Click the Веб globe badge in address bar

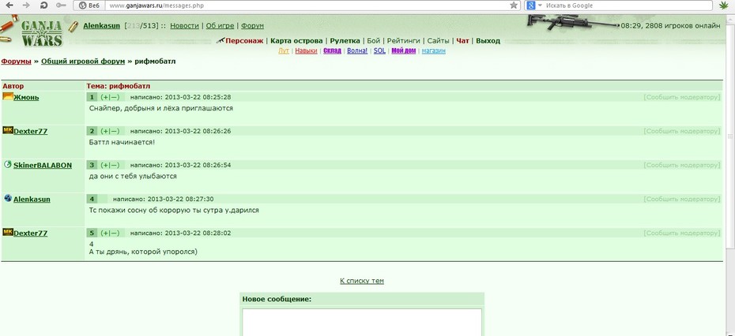[x=89, y=6]
